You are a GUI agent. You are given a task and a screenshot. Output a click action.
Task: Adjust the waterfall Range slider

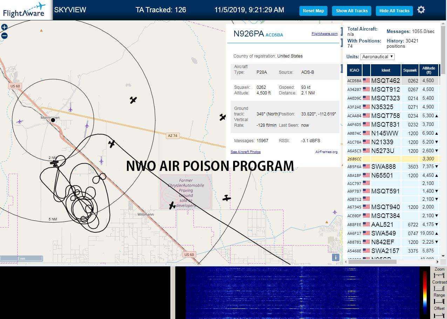tap(439, 301)
